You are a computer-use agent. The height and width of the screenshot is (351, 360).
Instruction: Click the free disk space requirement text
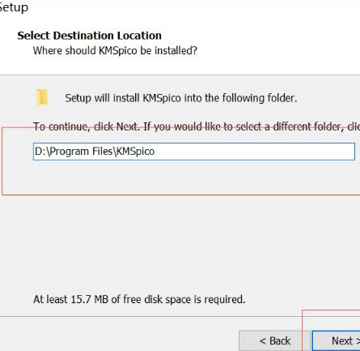click(139, 299)
